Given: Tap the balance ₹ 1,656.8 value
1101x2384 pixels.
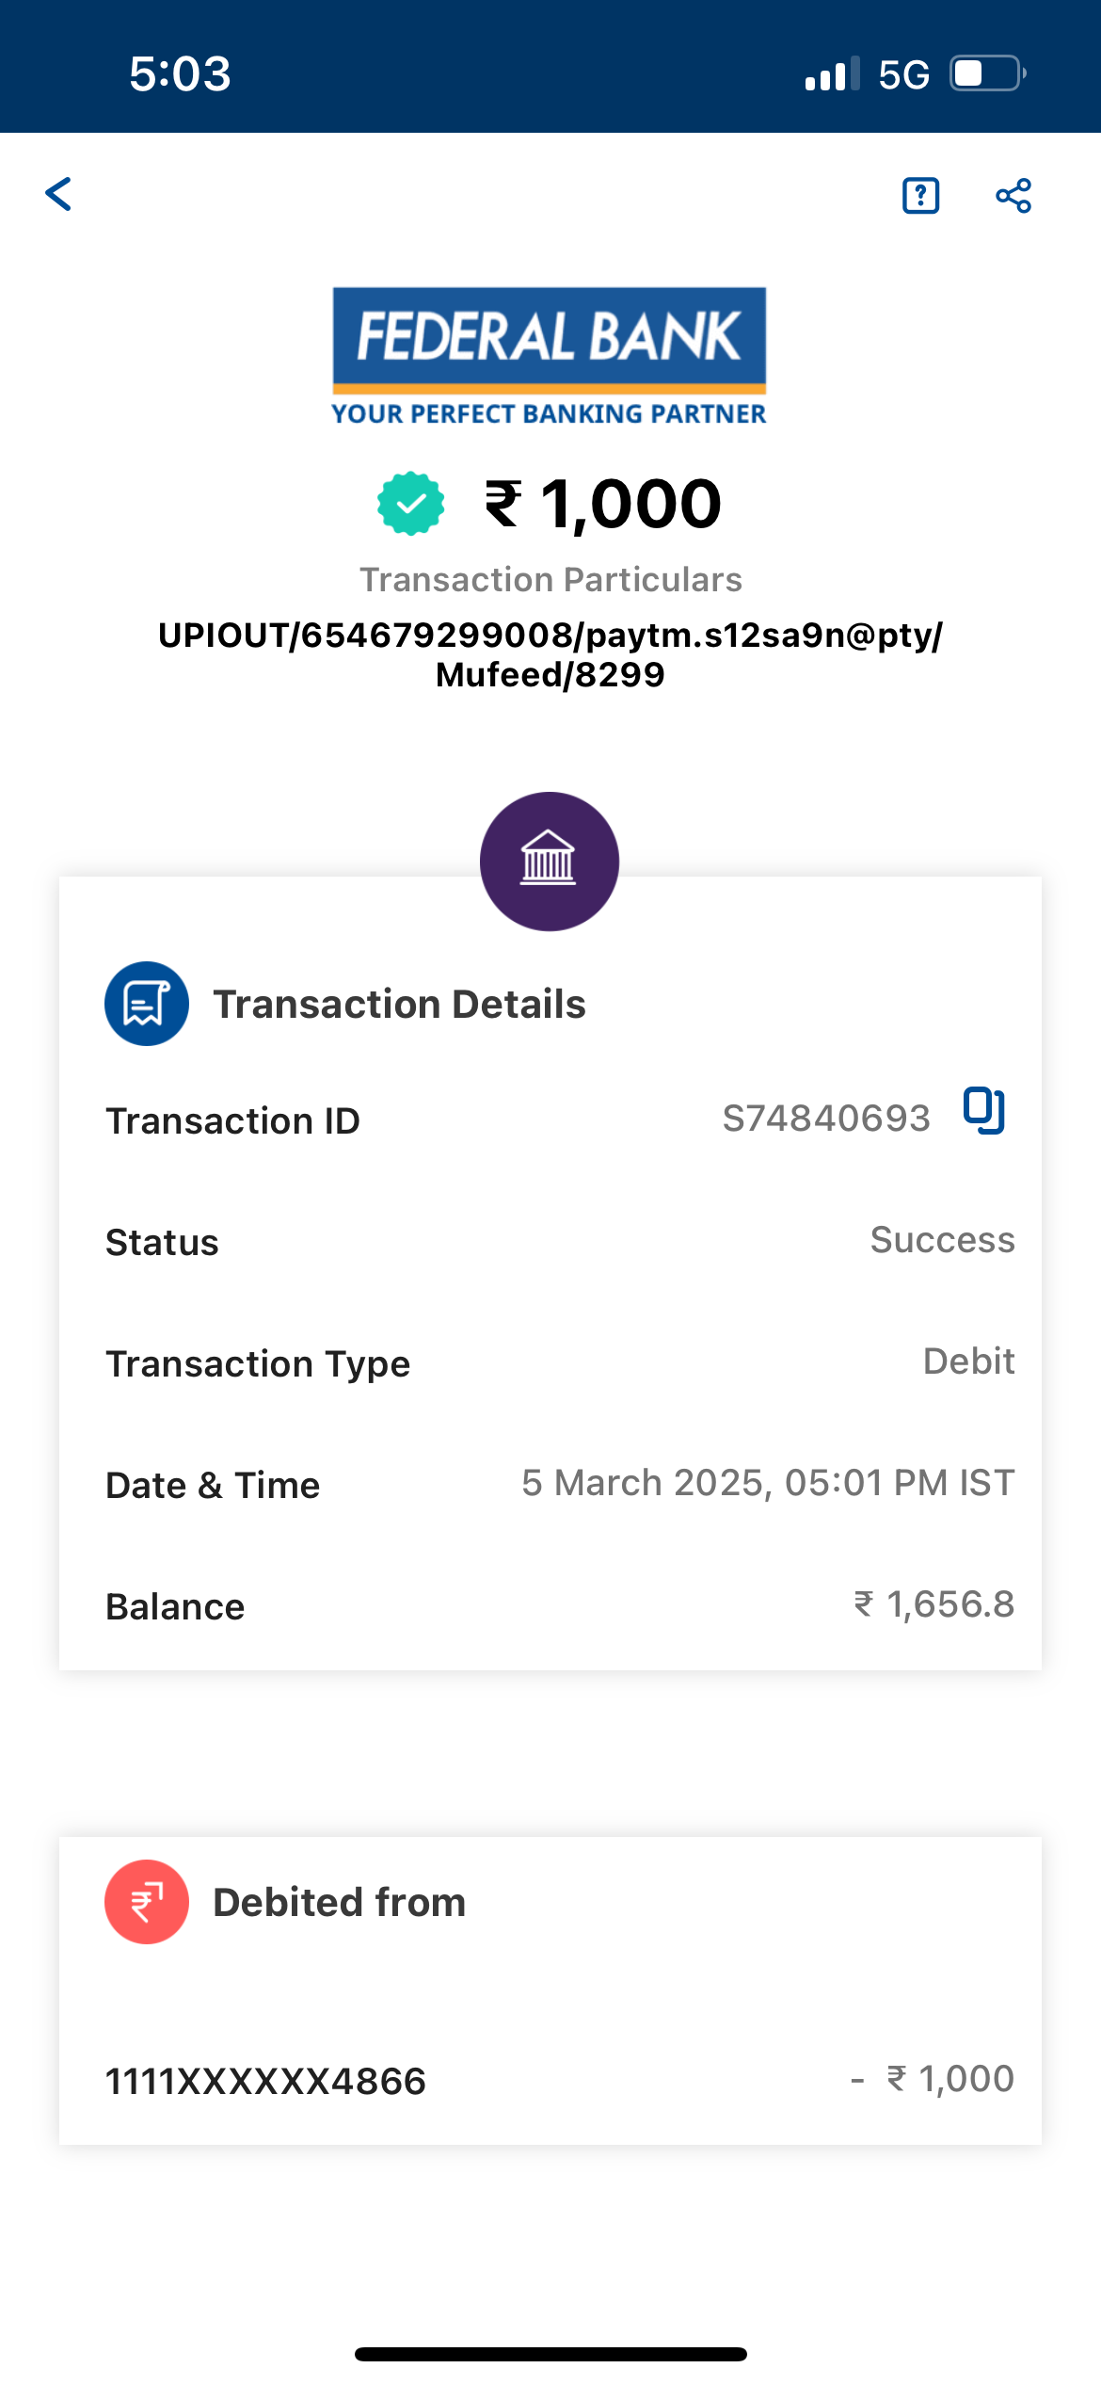Looking at the screenshot, I should point(933,1604).
